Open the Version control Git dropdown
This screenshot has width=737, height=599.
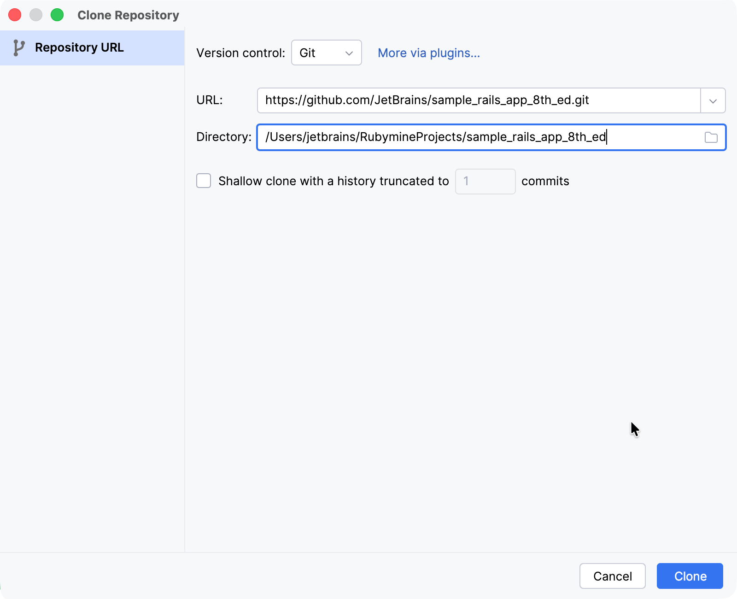(x=327, y=53)
